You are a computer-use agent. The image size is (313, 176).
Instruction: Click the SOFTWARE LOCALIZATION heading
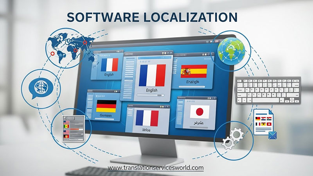(x=152, y=17)
